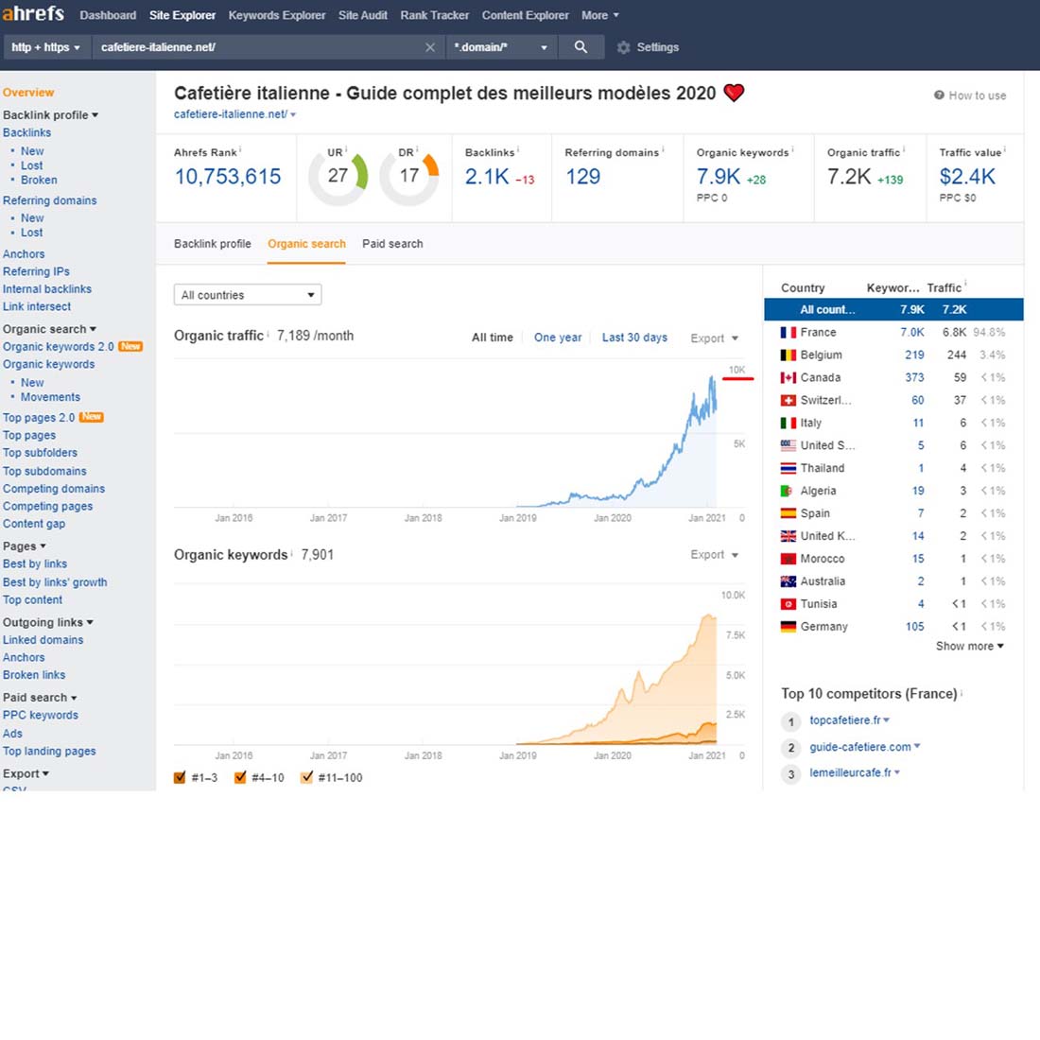Select the Last 30 days range

pyautogui.click(x=634, y=338)
